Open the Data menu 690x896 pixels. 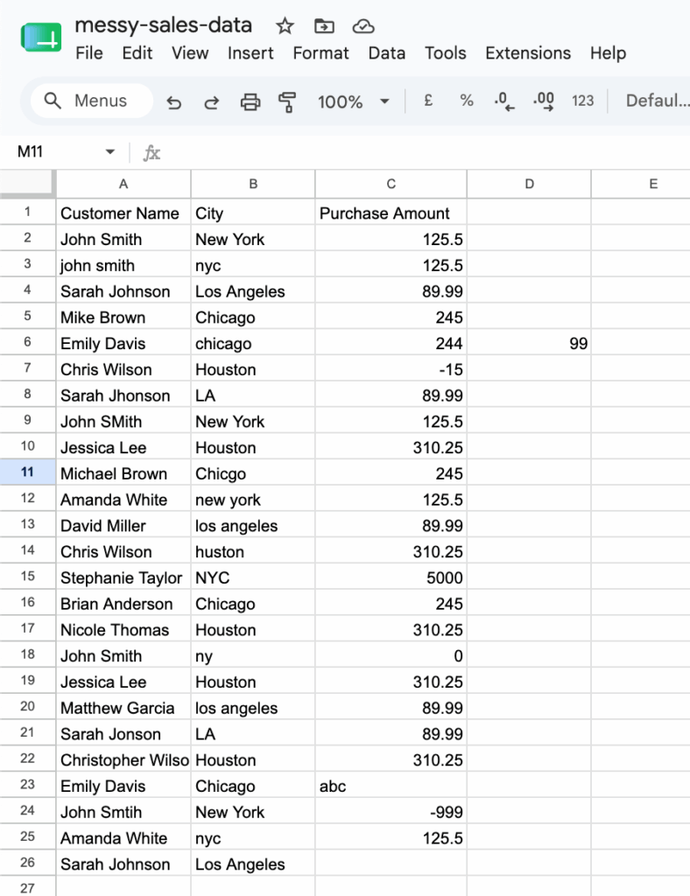[386, 53]
